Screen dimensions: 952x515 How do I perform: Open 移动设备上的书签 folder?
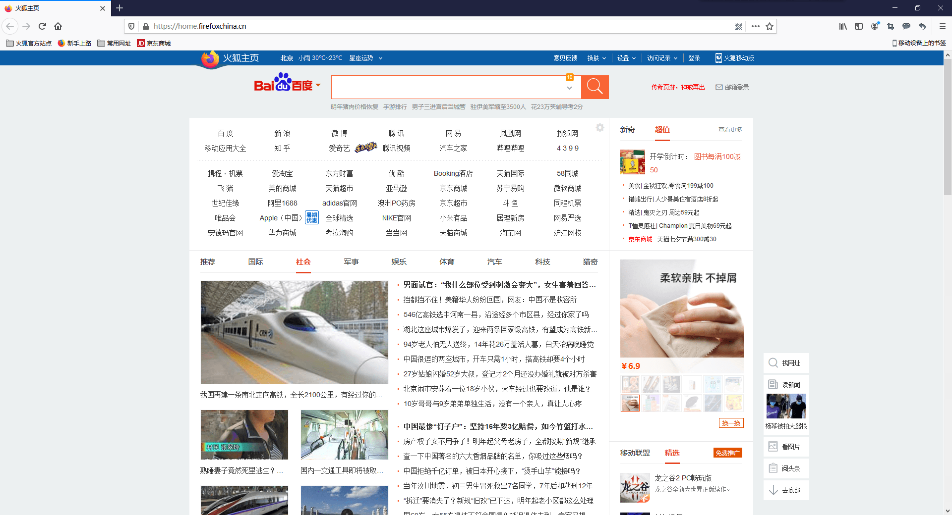tap(919, 43)
